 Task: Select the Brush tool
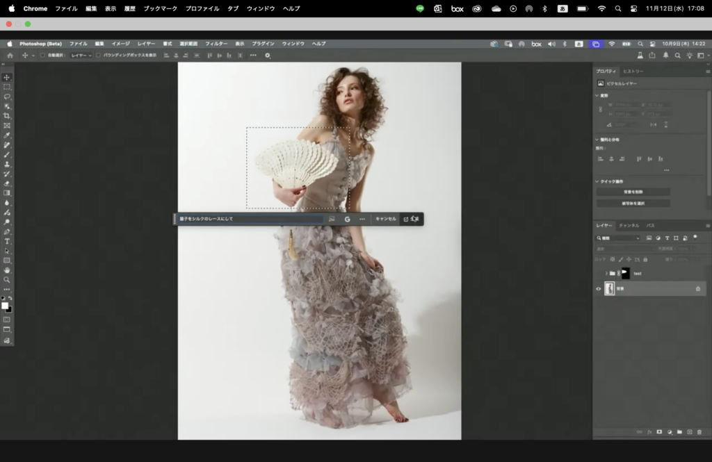point(7,154)
